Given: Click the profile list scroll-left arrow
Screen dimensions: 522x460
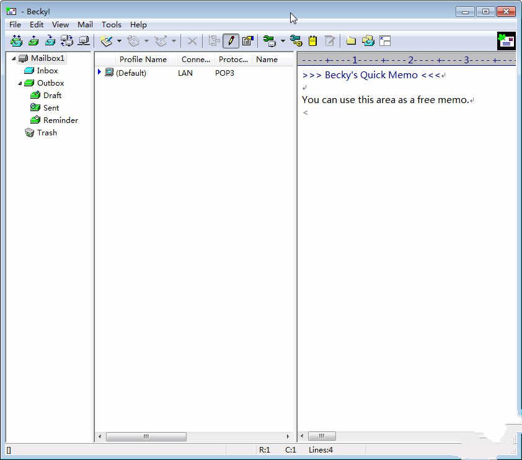Looking at the screenshot, I should tap(100, 436).
